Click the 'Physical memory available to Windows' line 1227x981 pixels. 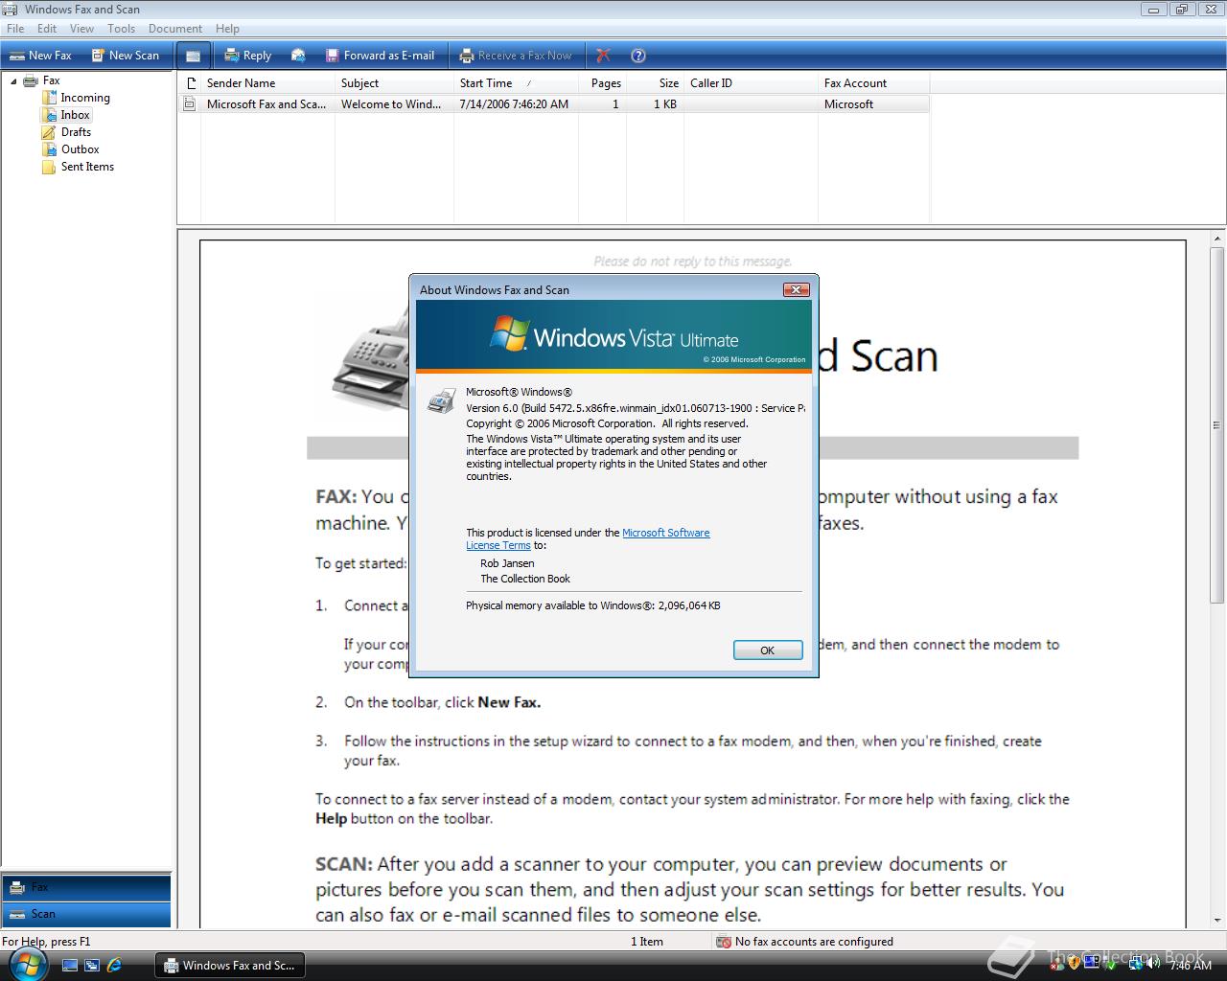[593, 605]
